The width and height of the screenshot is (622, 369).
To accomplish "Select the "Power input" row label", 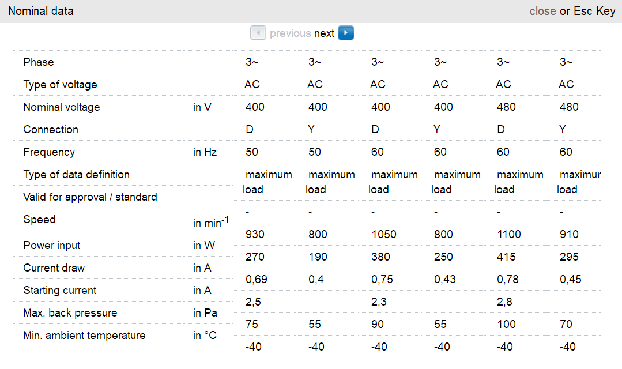I will [x=52, y=246].
